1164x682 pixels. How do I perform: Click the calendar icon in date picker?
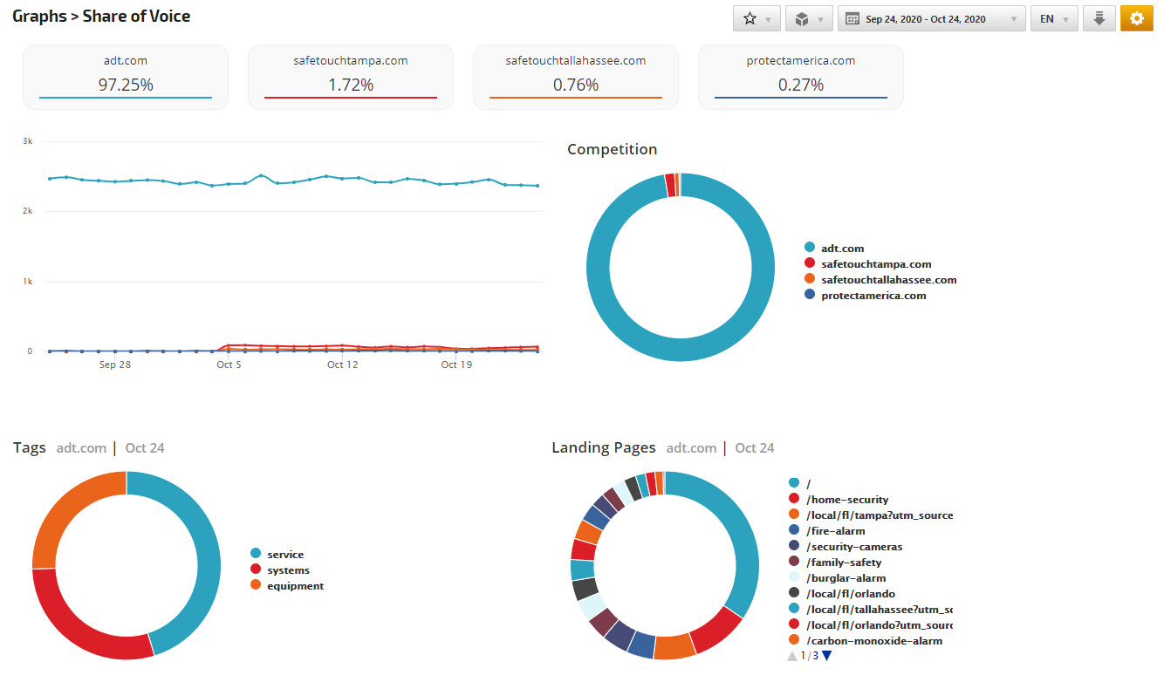(852, 19)
